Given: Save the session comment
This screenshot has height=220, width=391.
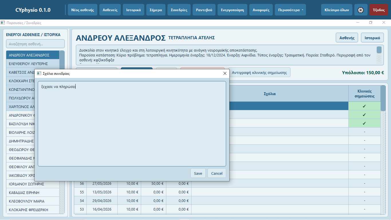Looking at the screenshot, I should pyautogui.click(x=198, y=173).
